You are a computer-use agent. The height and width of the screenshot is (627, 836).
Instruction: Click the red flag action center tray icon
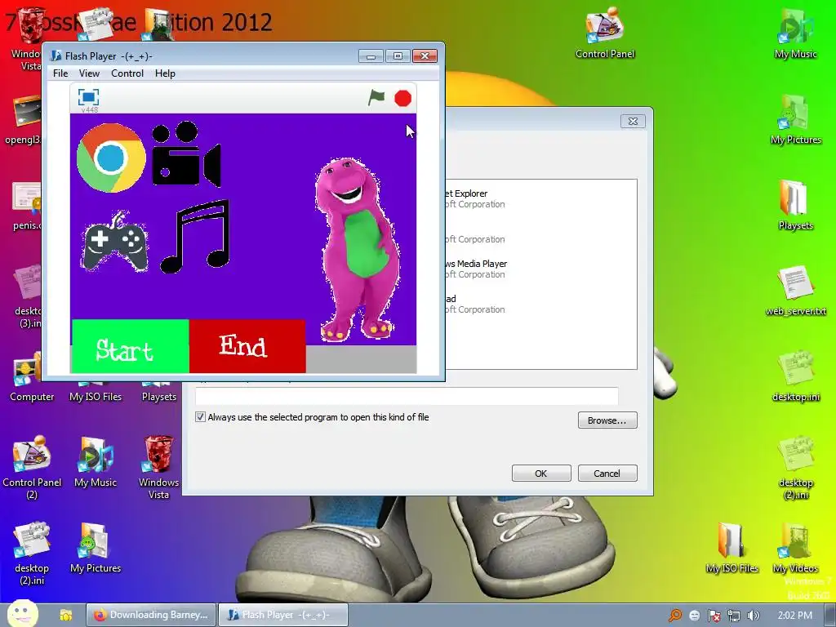tap(714, 616)
